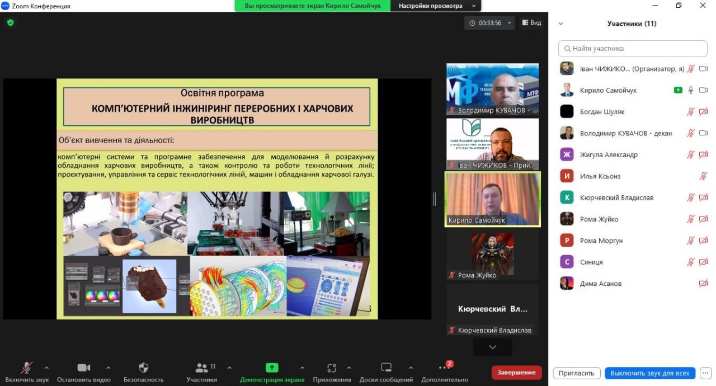Screen dimensions: 716x386
Task: Click muted mic icon for Синиця
Action: 691,262
